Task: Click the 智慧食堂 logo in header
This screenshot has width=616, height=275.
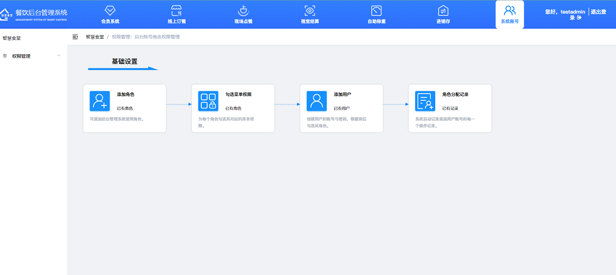Action: click(6, 14)
